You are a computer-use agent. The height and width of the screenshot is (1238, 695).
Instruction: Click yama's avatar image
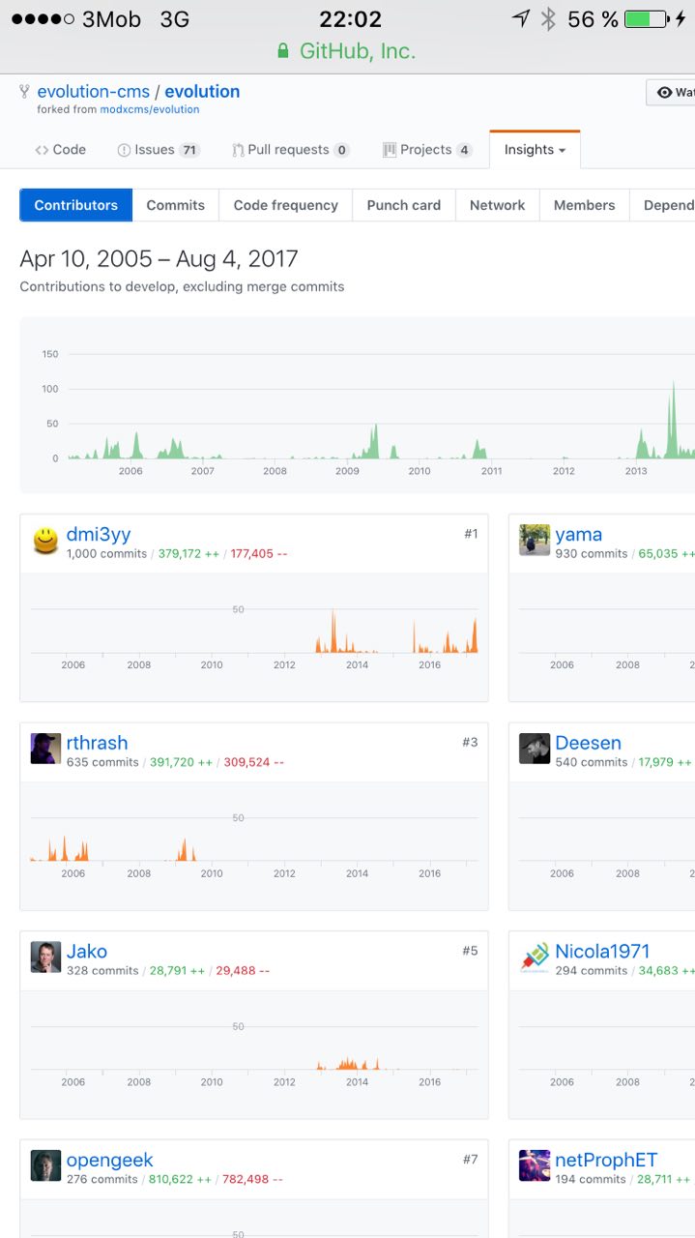535,540
